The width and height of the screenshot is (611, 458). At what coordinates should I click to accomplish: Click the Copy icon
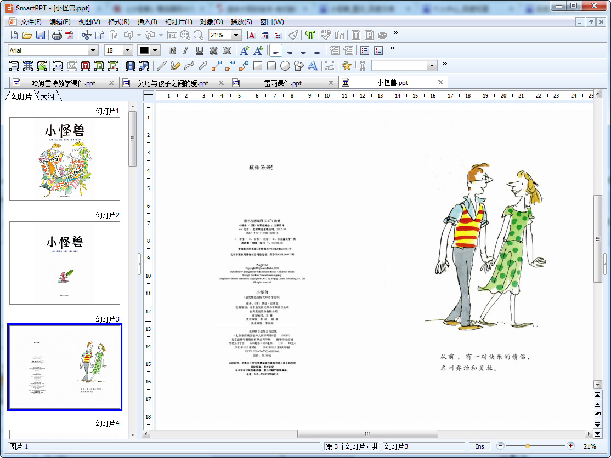(100, 36)
